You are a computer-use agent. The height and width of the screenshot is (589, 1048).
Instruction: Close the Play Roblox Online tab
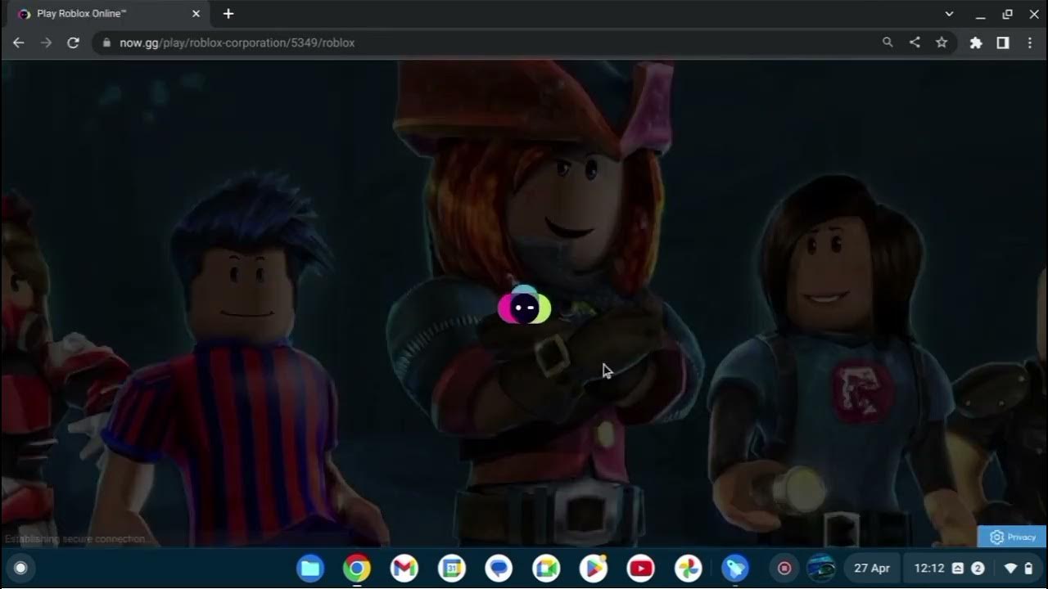pos(196,14)
